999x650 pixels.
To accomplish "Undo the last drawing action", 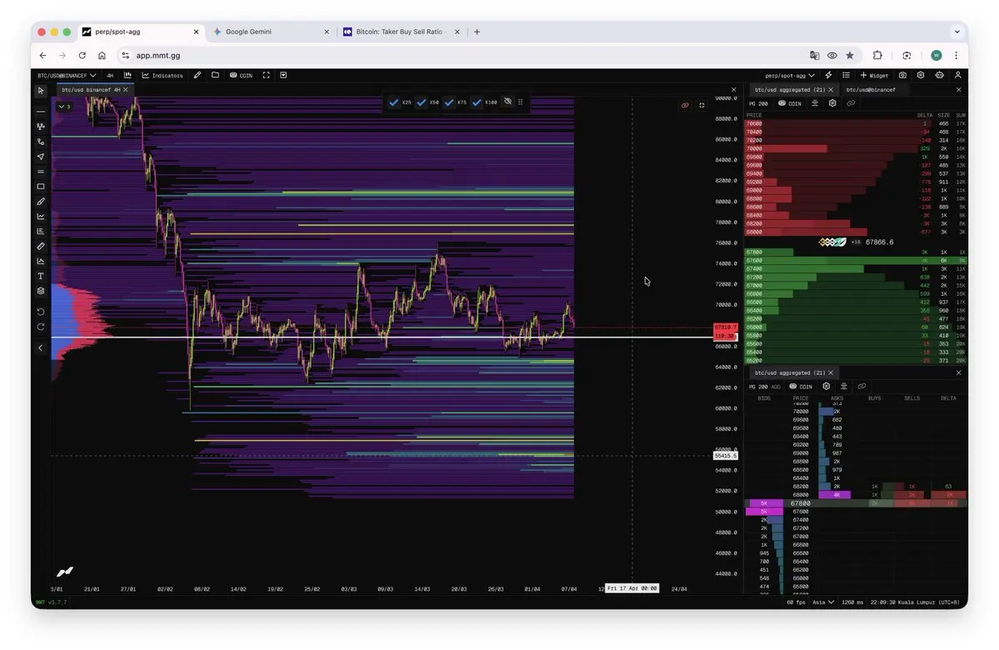I will [x=41, y=312].
